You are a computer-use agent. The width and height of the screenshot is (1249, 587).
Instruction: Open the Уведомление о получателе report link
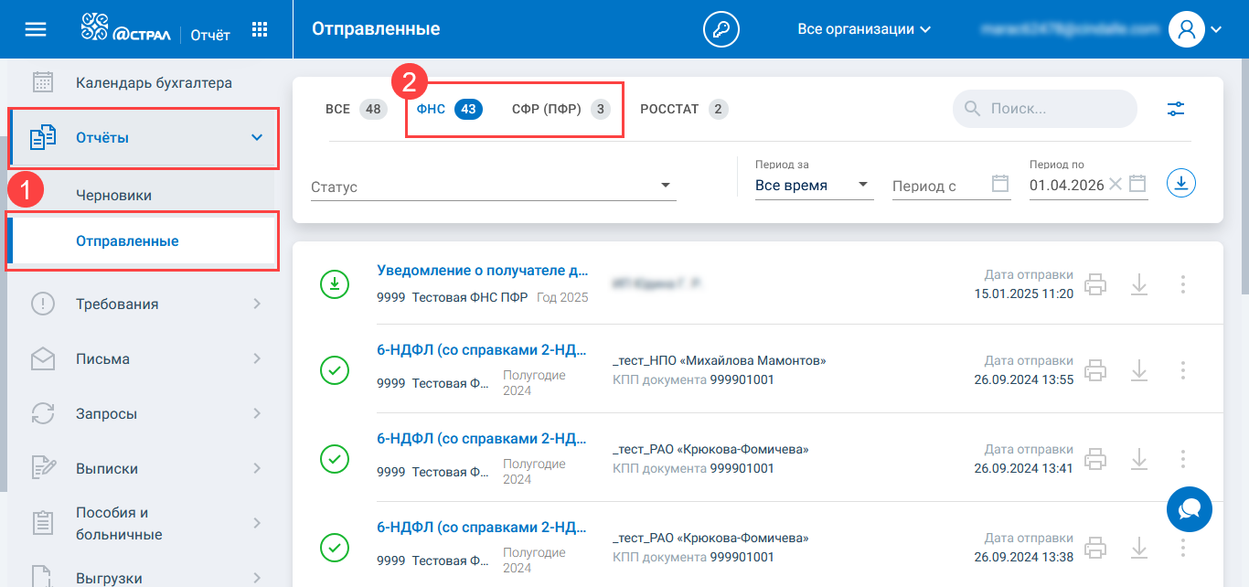click(482, 271)
